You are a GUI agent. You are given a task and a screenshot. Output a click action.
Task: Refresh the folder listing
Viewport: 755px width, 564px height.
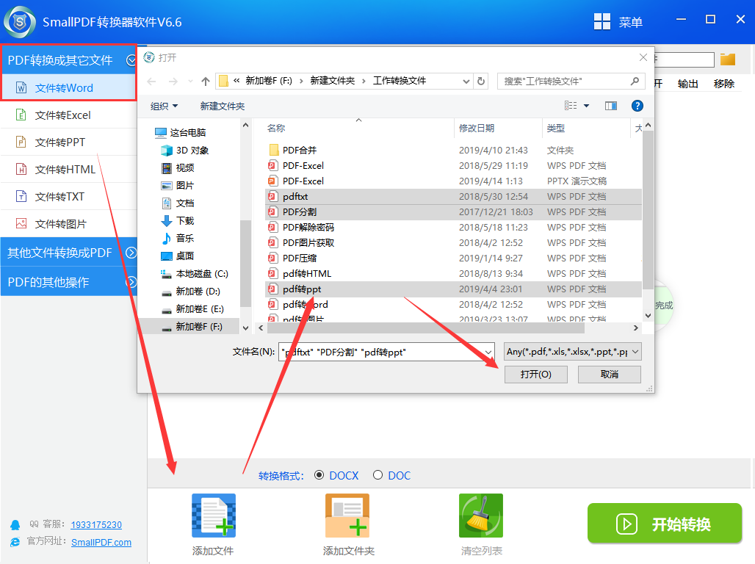click(x=481, y=82)
